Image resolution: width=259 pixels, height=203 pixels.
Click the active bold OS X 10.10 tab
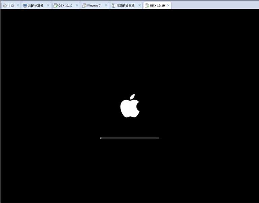157,6
